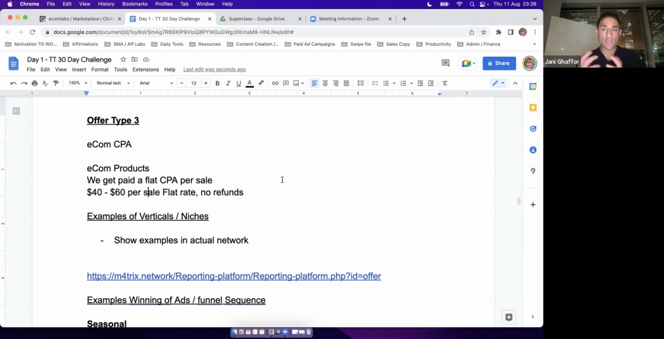Open Google Keep side panel

pos(533,108)
